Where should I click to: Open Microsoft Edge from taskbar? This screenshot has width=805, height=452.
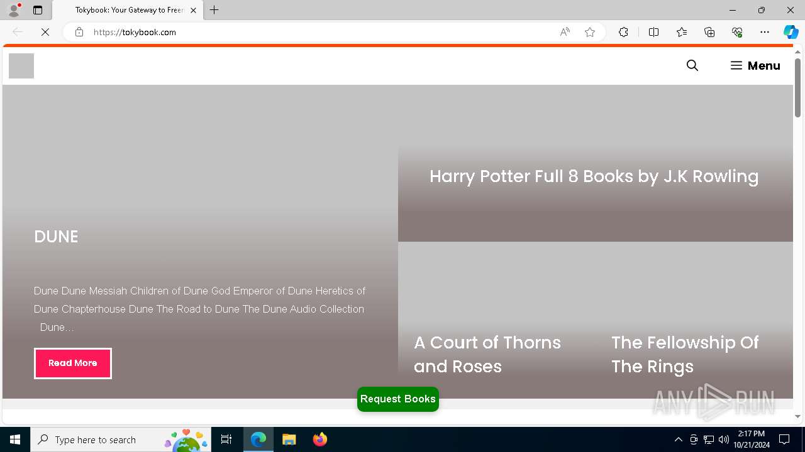click(258, 439)
